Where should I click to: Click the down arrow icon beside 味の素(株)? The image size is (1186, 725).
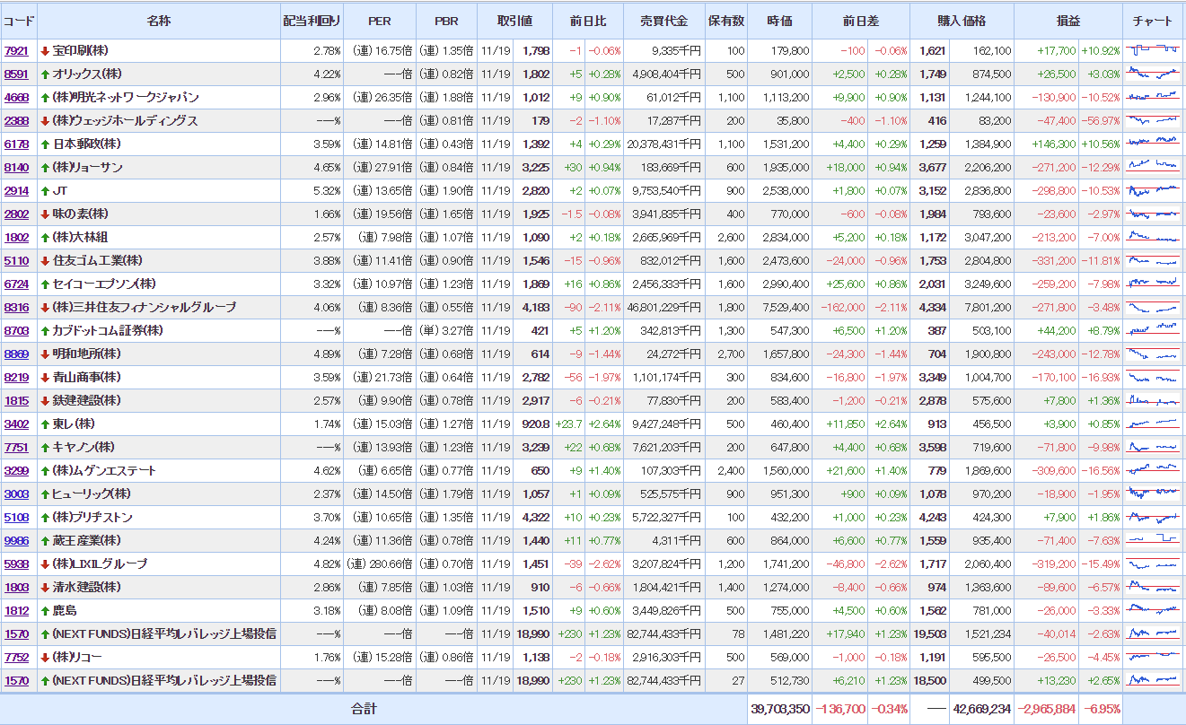pyautogui.click(x=44, y=214)
